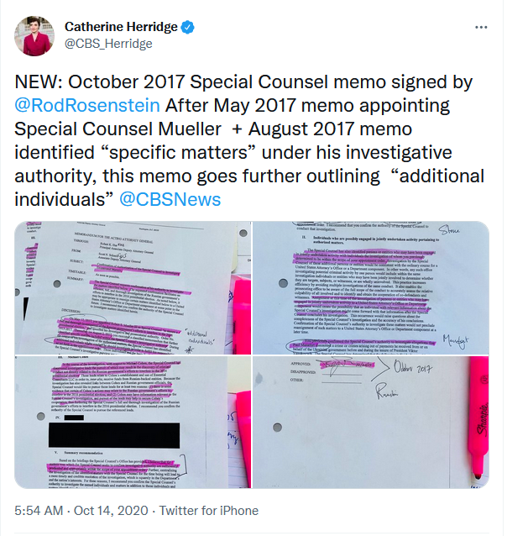Open top-left memo photo with header

point(133,288)
